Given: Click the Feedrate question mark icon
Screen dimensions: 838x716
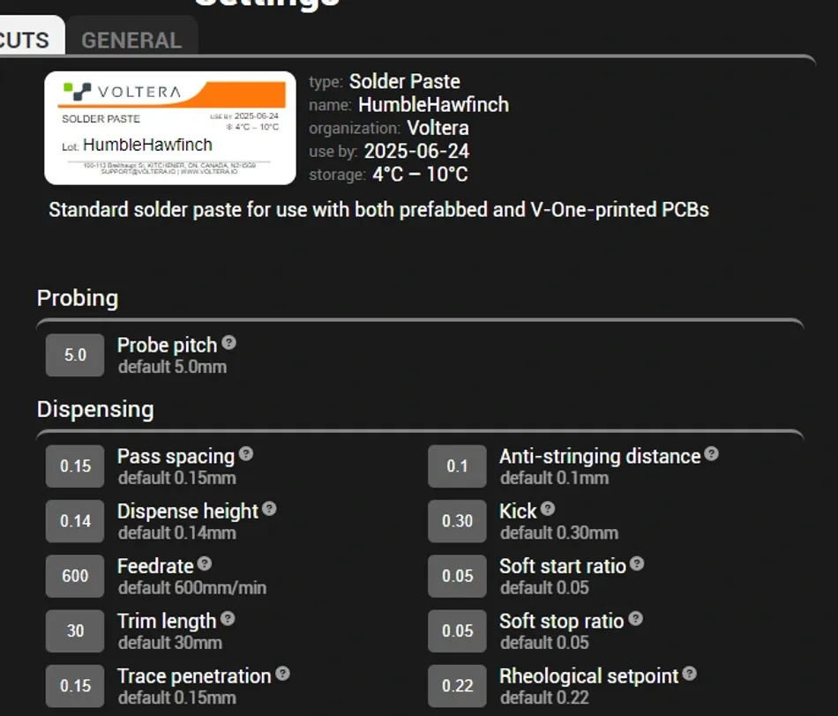Looking at the screenshot, I should click(x=205, y=563).
